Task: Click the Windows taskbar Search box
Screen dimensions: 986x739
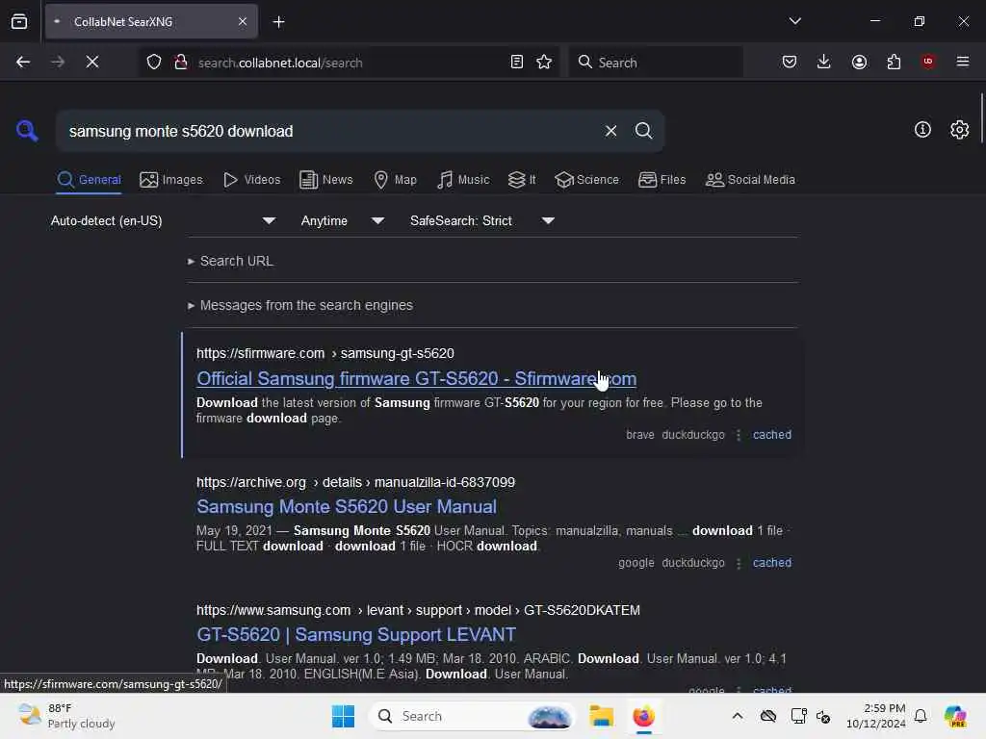Action: pyautogui.click(x=473, y=716)
